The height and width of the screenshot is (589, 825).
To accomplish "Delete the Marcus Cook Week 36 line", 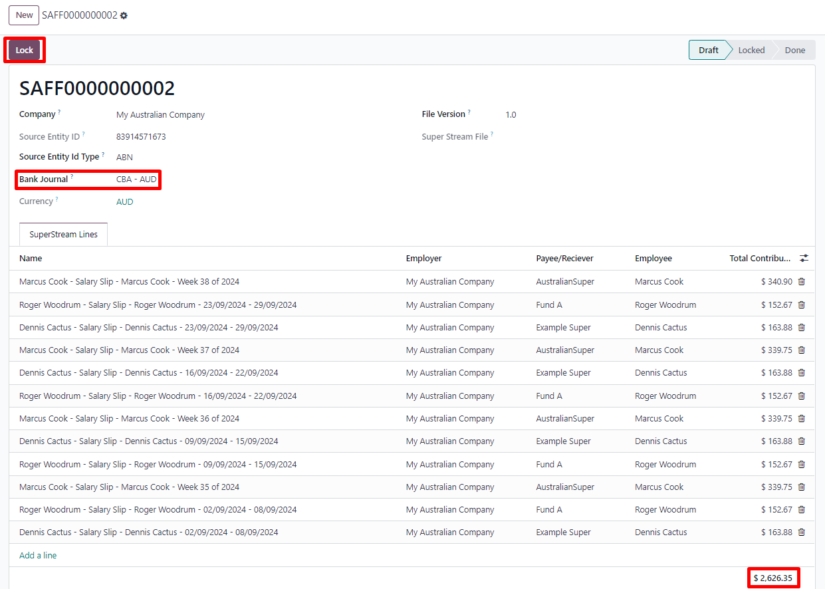I will pos(801,419).
